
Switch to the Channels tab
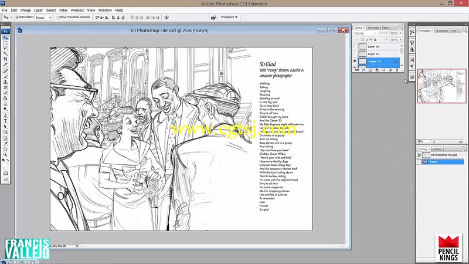(x=373, y=28)
